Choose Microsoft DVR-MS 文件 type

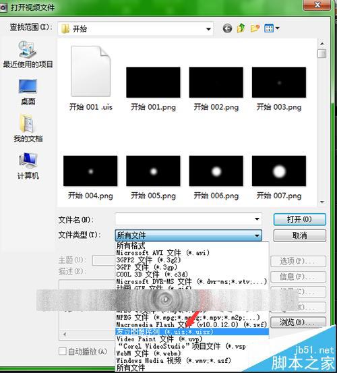coord(192,281)
